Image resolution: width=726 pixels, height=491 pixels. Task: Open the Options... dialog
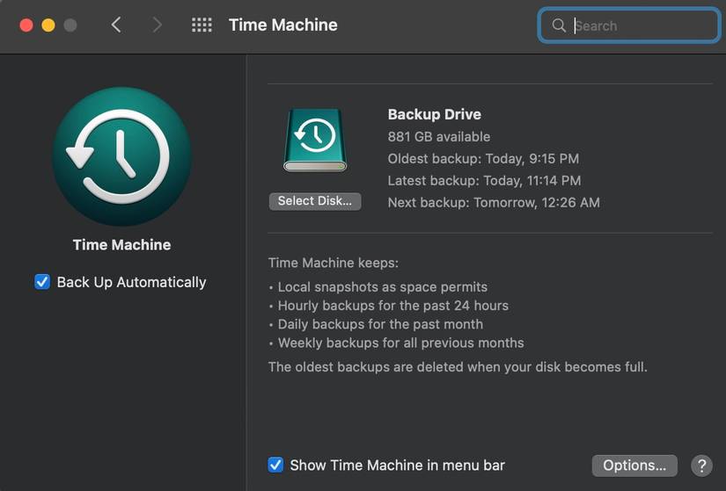pos(634,466)
